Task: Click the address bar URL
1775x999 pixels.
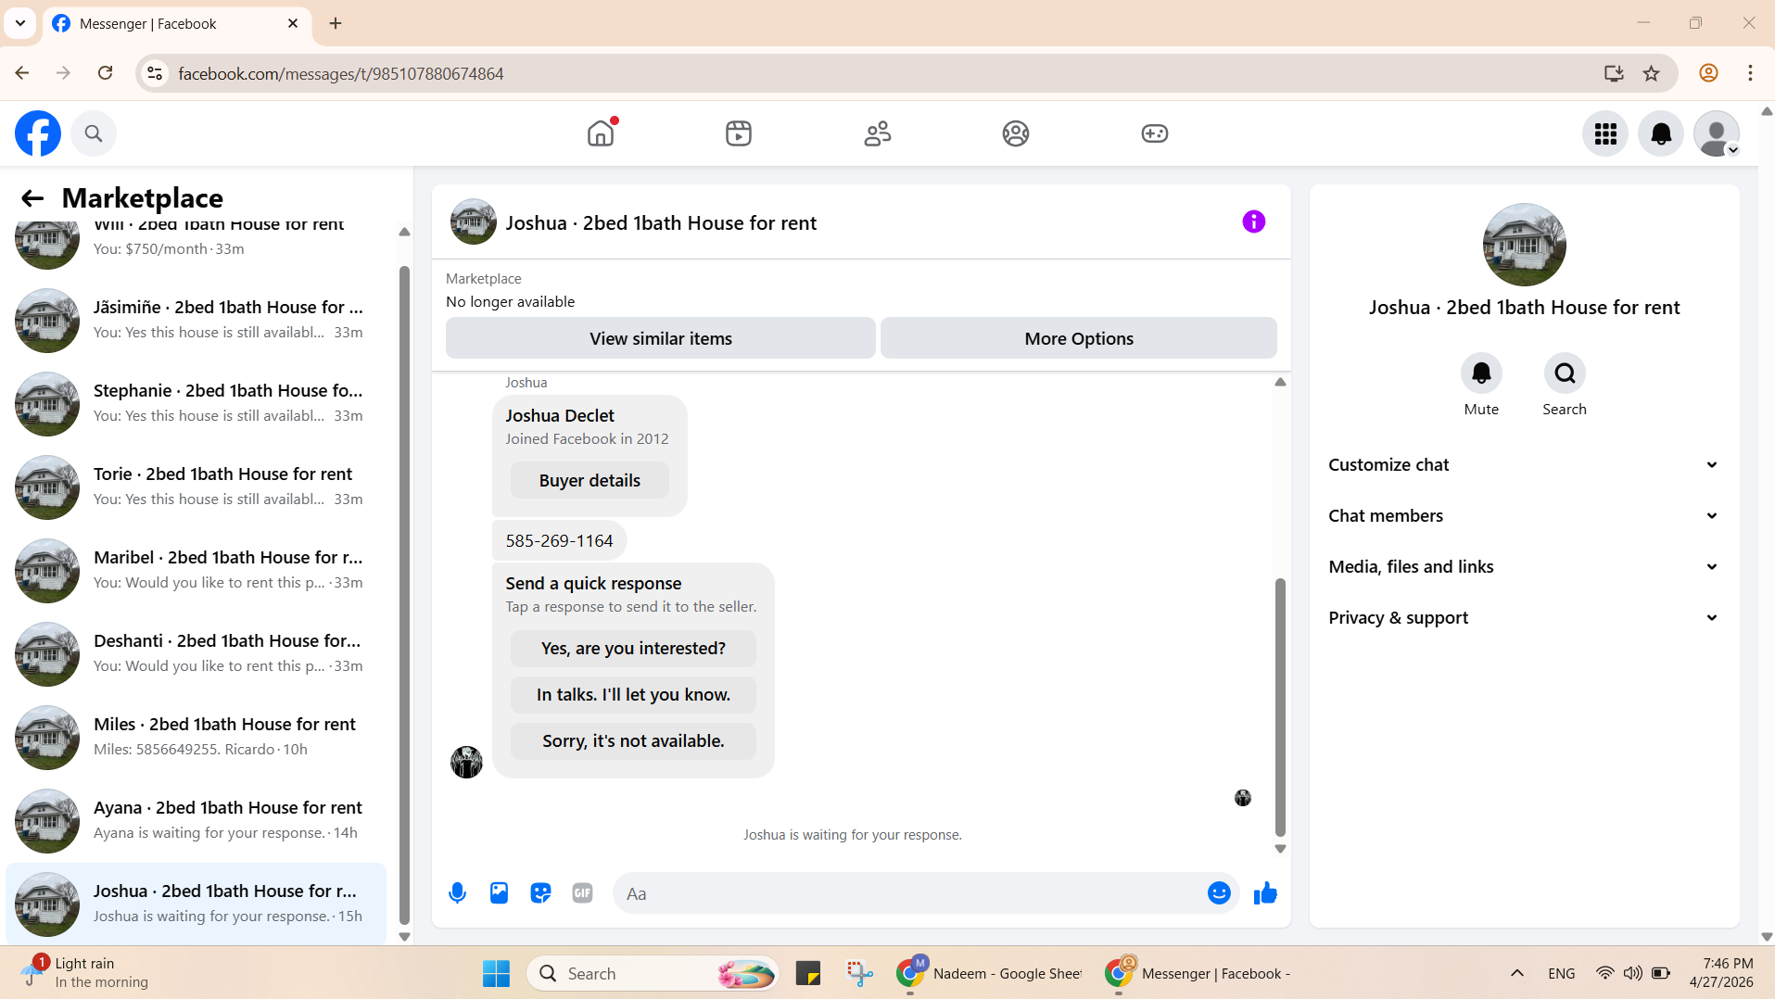Action: [x=340, y=73]
